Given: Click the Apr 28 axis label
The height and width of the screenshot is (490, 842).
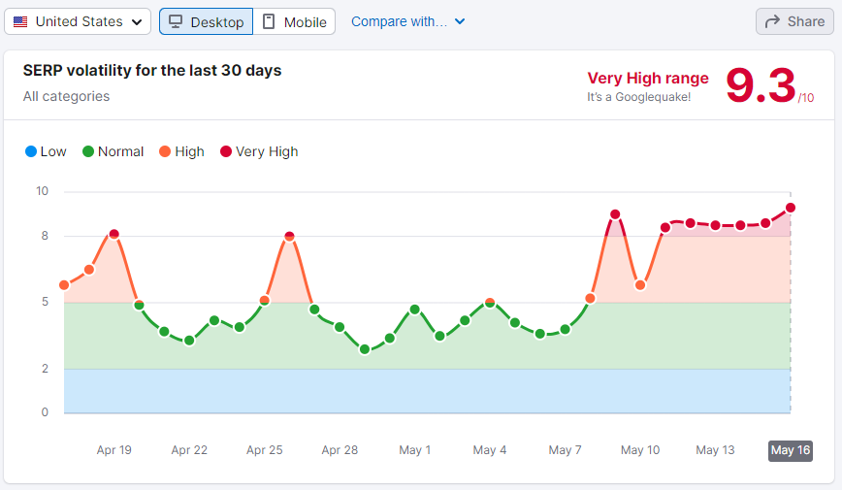Looking at the screenshot, I should 340,450.
